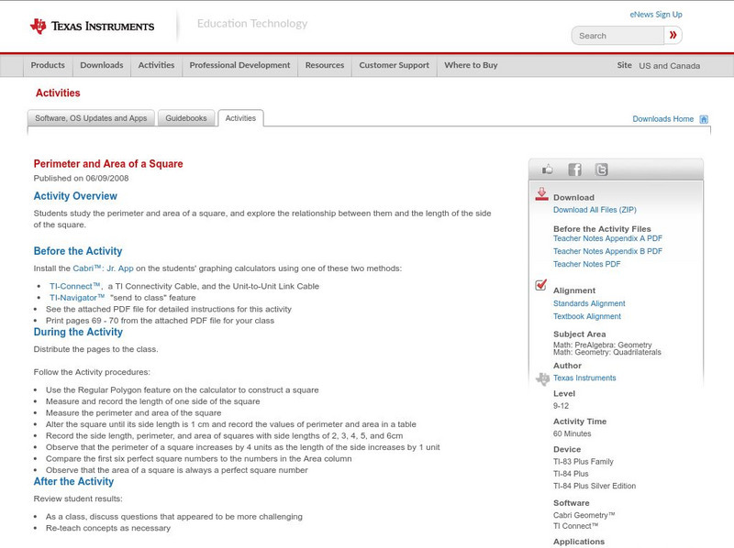734x548 pixels.
Task: Click 'Use the Regular Polygon feature' bullet
Action: pos(182,390)
